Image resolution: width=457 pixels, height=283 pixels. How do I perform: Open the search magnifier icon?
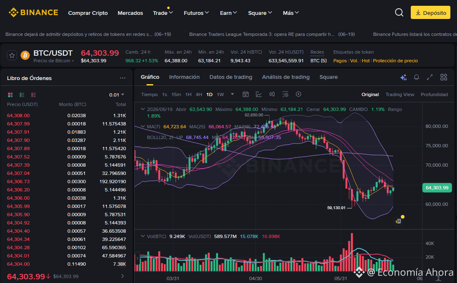399,12
